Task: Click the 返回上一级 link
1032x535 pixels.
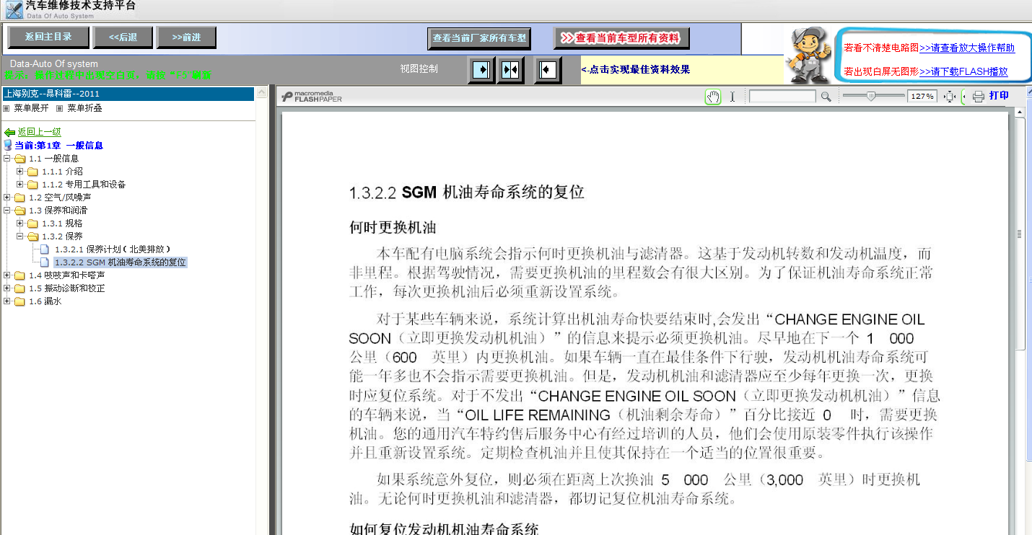Action: [x=39, y=133]
